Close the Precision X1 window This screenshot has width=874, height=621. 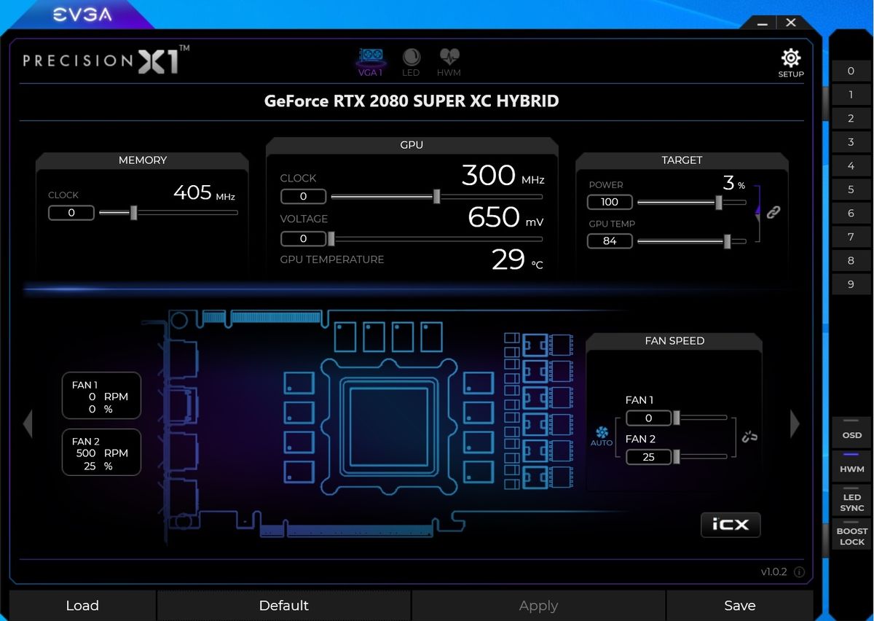coord(791,23)
